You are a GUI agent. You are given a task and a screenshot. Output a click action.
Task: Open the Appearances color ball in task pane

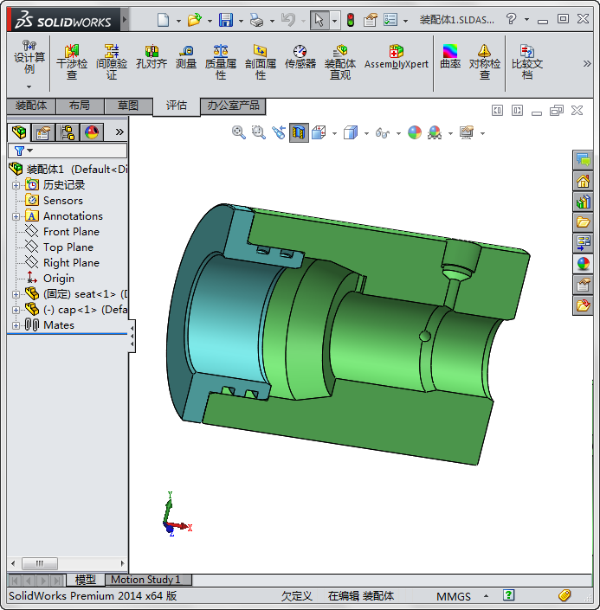pyautogui.click(x=583, y=264)
